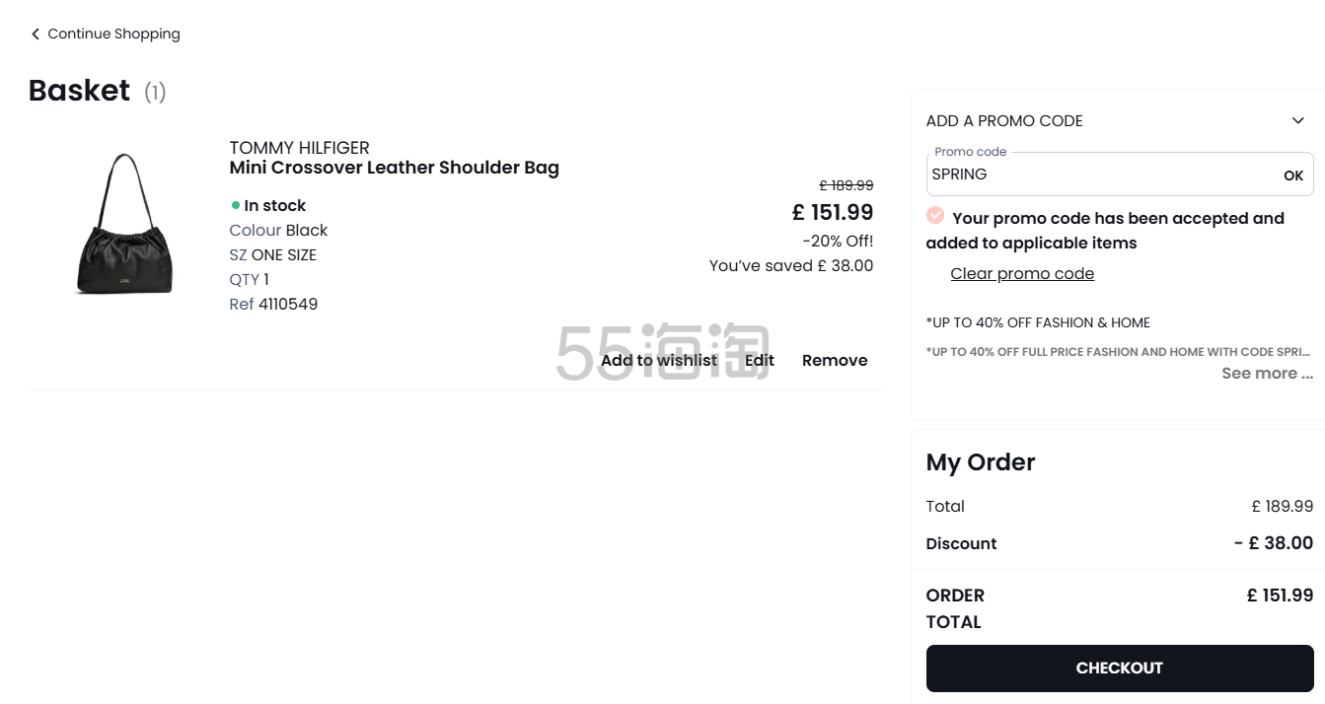
Task: Open the black shoulder bag thumbnail
Action: pyautogui.click(x=124, y=224)
